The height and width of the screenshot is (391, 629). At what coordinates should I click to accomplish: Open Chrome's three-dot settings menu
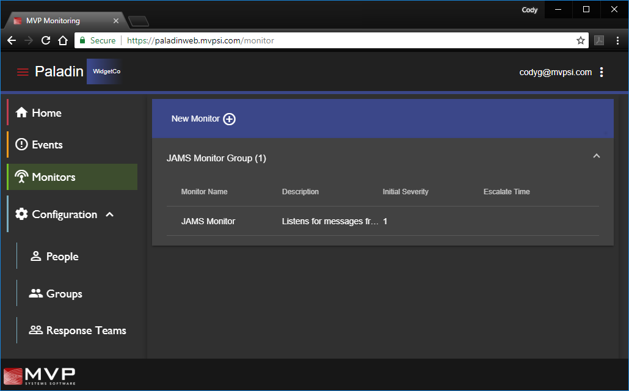(617, 40)
